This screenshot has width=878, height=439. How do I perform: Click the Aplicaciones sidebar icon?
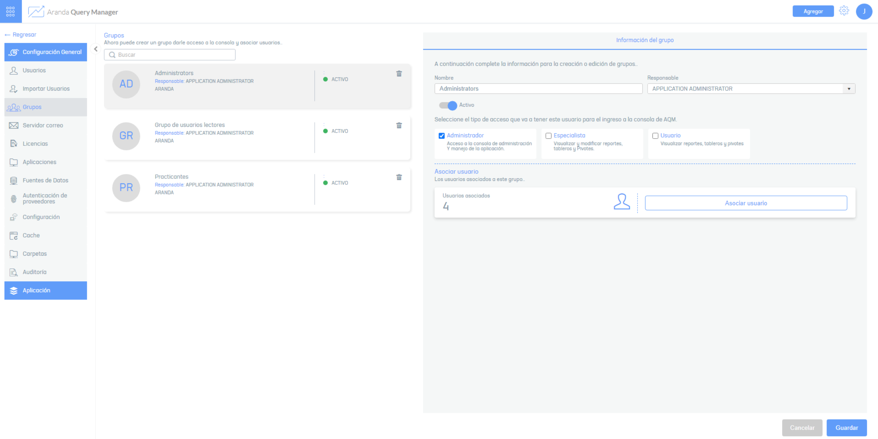tap(14, 162)
